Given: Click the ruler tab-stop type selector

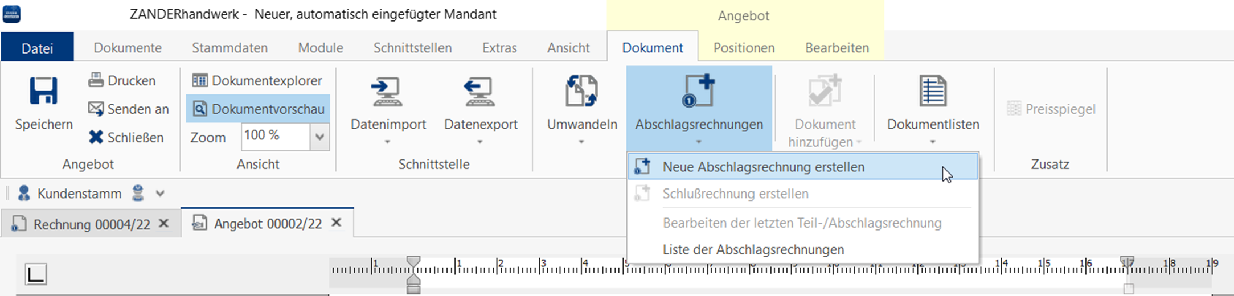Looking at the screenshot, I should (x=36, y=274).
